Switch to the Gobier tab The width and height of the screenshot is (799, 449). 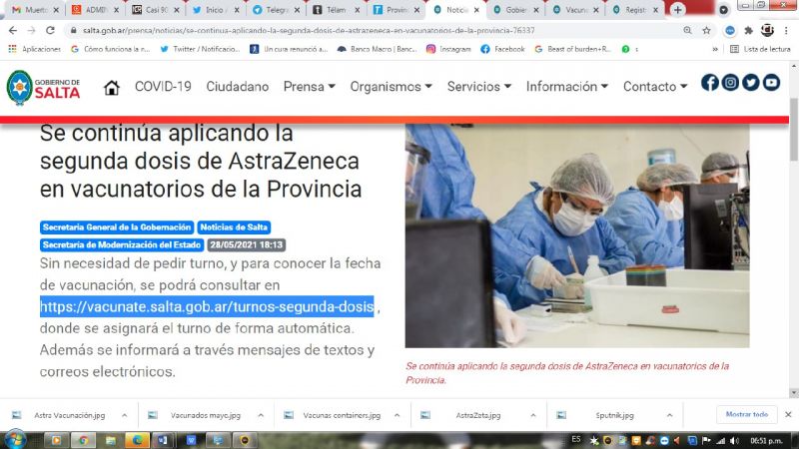pos(513,10)
